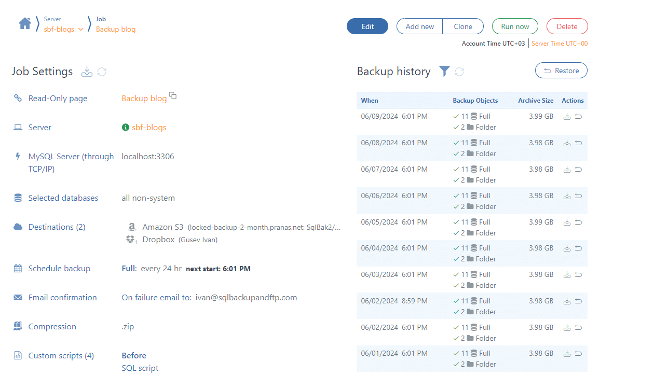This screenshot has height=376, width=654.
Task: Click the Dropbox destination icon
Action: 131,239
